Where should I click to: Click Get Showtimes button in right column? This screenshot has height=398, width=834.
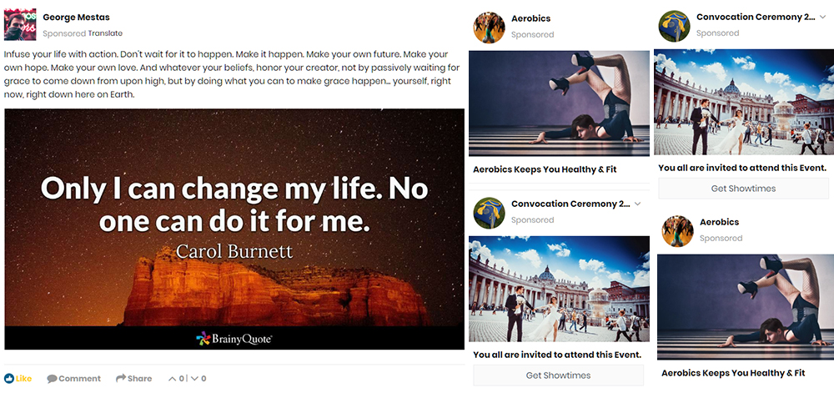click(743, 189)
